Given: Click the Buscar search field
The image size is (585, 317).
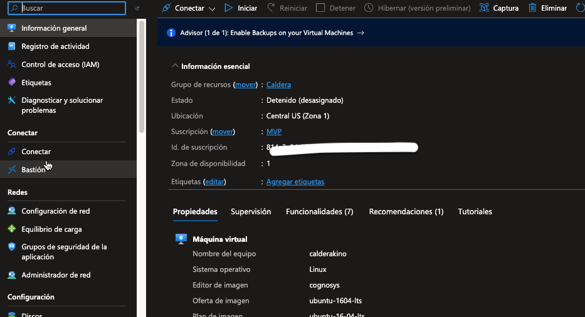Looking at the screenshot, I should click(69, 8).
